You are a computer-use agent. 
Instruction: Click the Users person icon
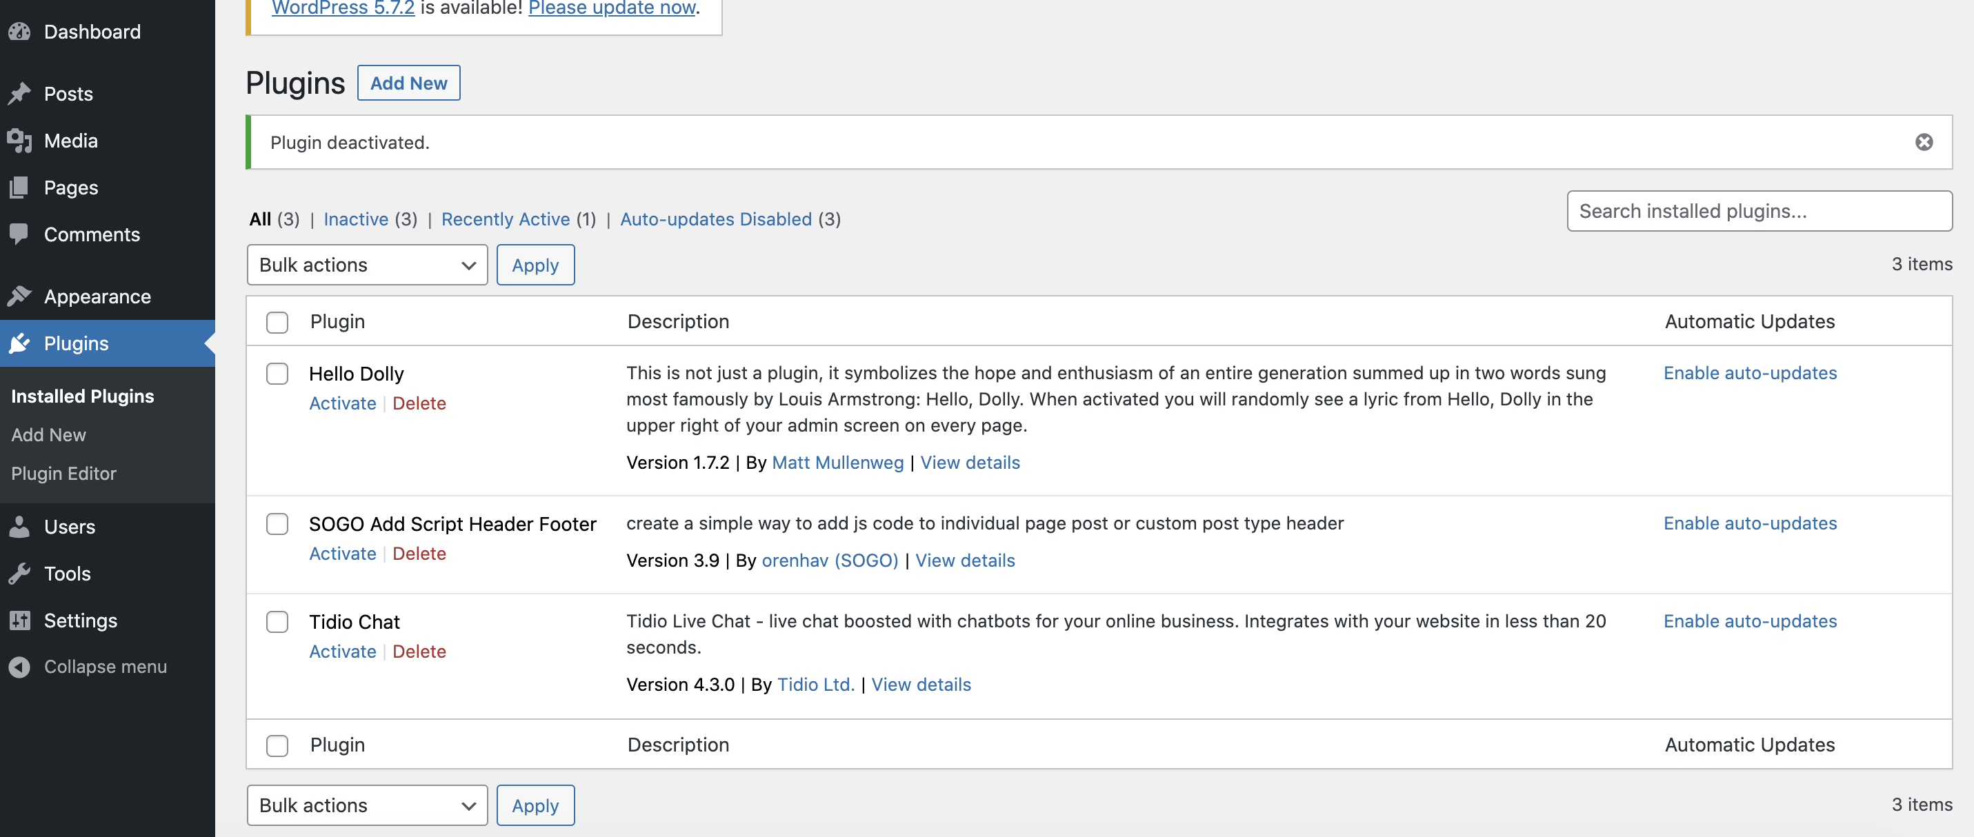pos(20,527)
